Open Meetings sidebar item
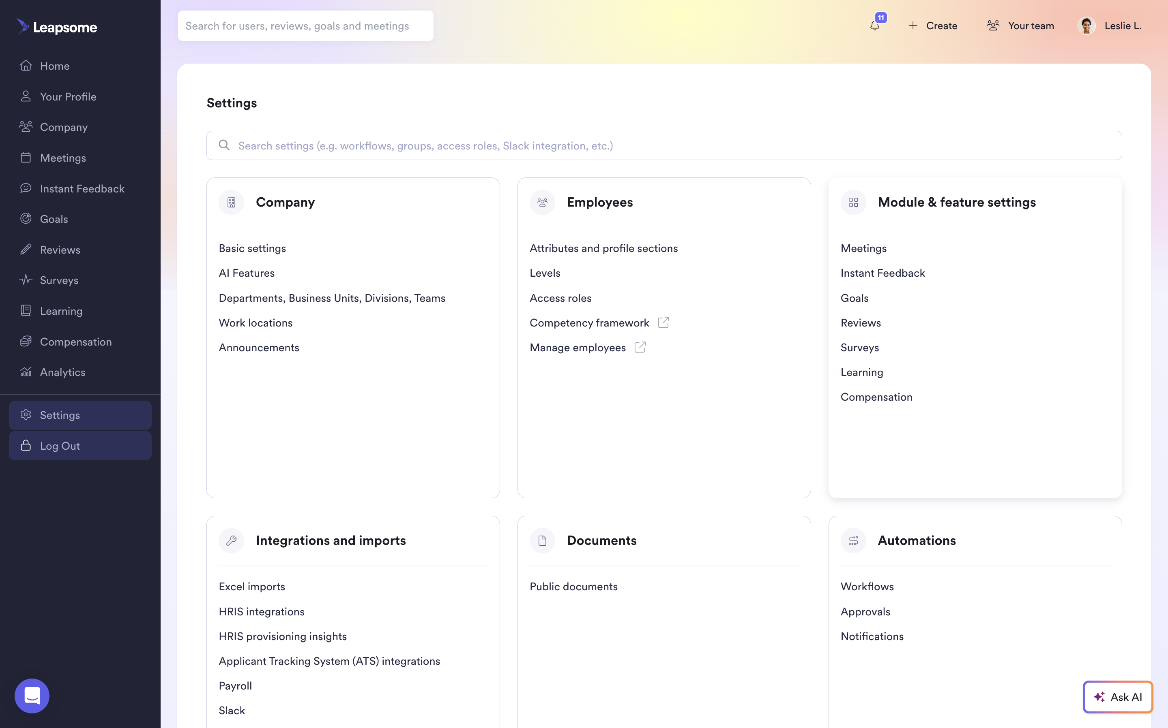Viewport: 1168px width, 728px height. 80,158
